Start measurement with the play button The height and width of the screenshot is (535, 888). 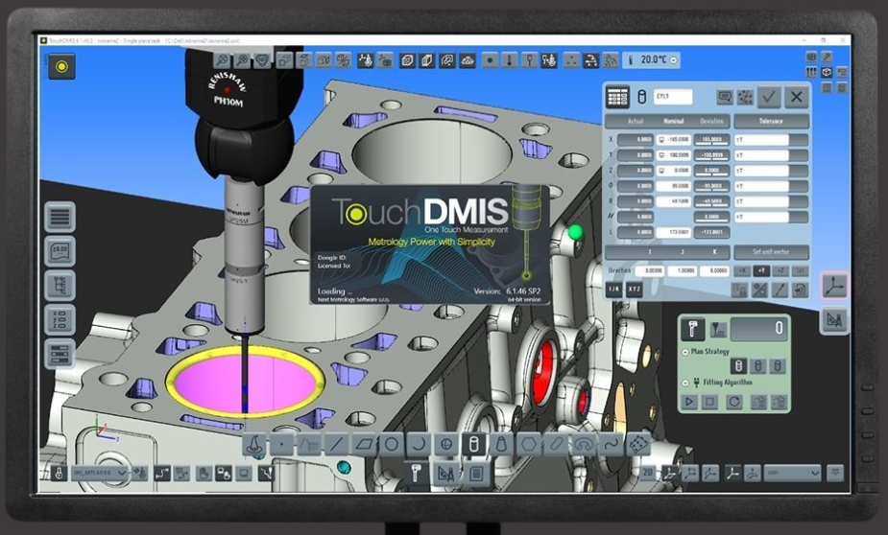(x=689, y=402)
